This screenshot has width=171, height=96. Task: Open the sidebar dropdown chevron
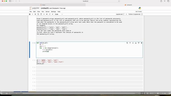pos(13,1)
